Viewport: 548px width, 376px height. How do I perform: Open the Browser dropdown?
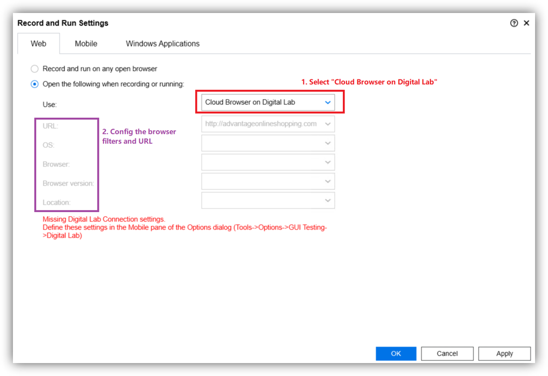click(x=268, y=162)
